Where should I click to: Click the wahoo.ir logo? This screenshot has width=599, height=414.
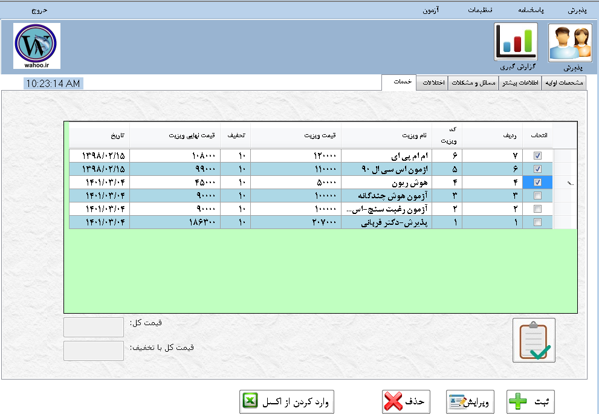pos(37,46)
